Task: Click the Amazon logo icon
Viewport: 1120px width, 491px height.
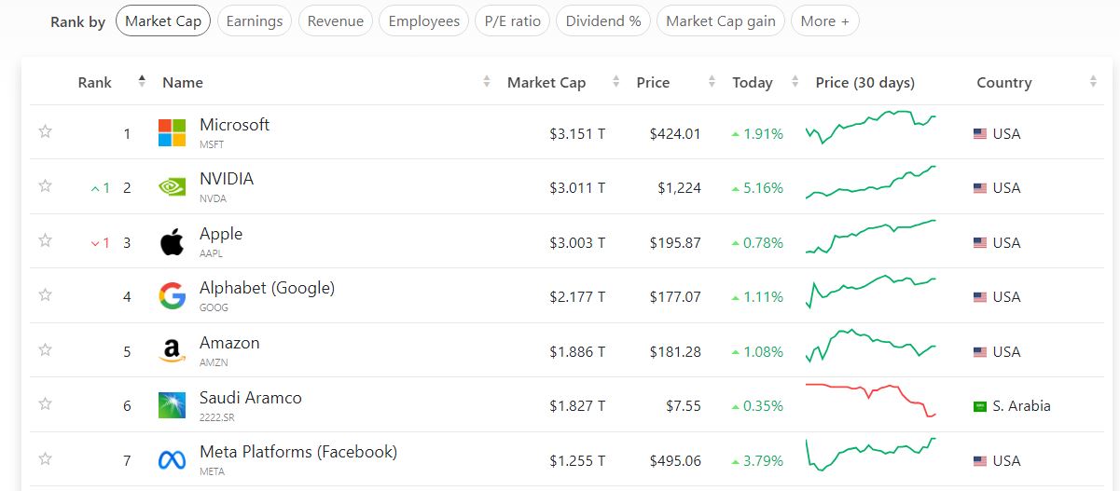Action: (172, 351)
